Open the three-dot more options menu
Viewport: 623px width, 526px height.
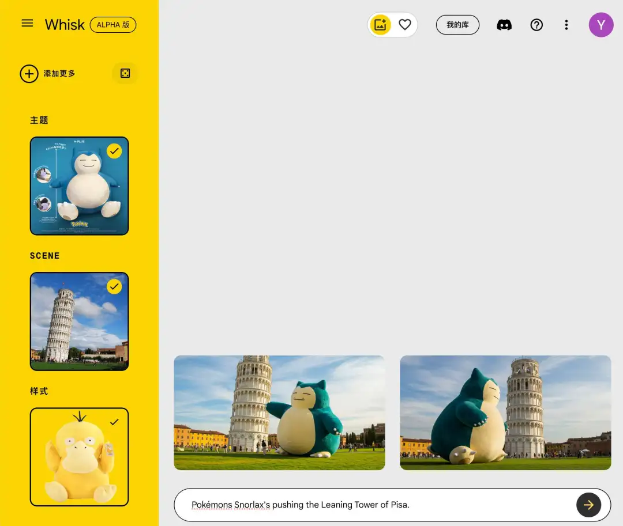pos(566,25)
